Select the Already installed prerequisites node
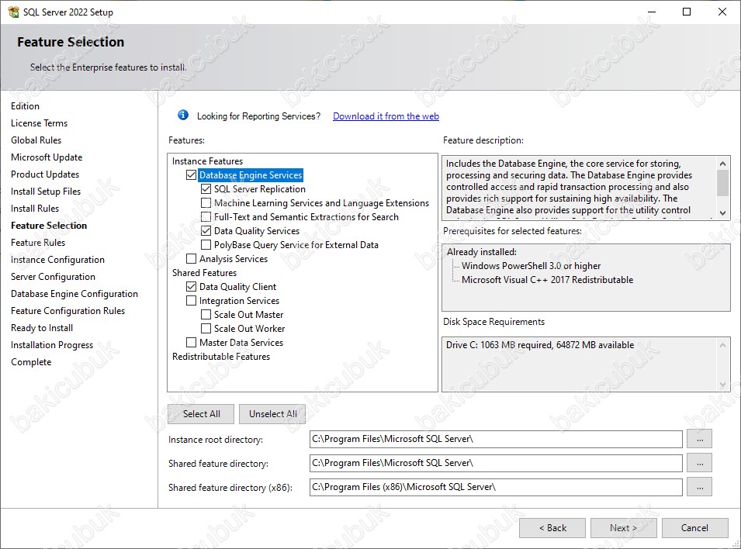The height and width of the screenshot is (549, 741). pyautogui.click(x=482, y=252)
